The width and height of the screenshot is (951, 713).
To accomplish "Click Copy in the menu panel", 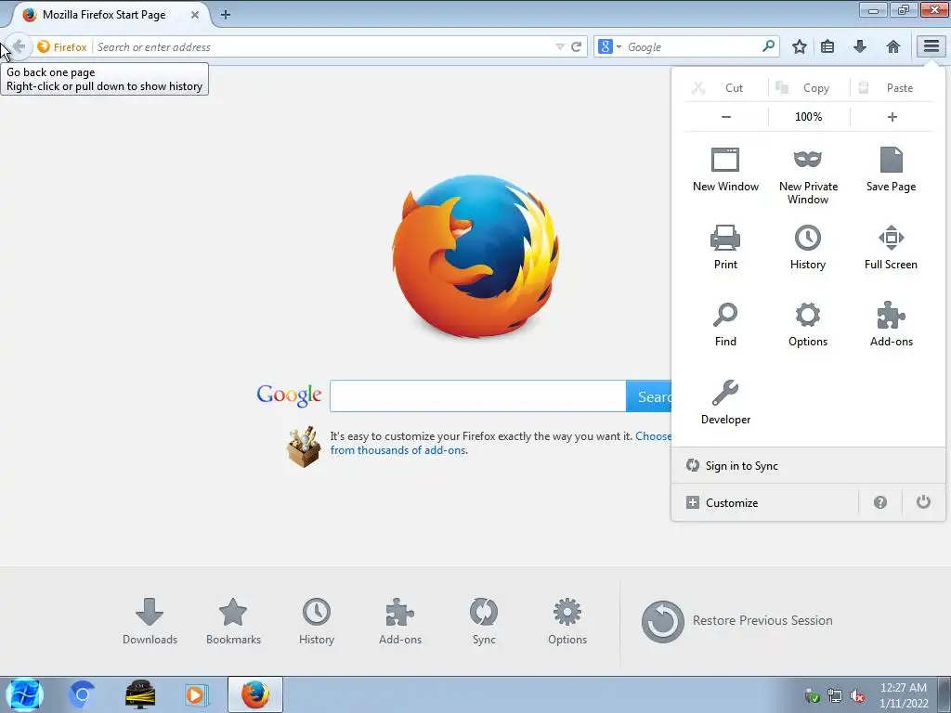I will [x=809, y=88].
